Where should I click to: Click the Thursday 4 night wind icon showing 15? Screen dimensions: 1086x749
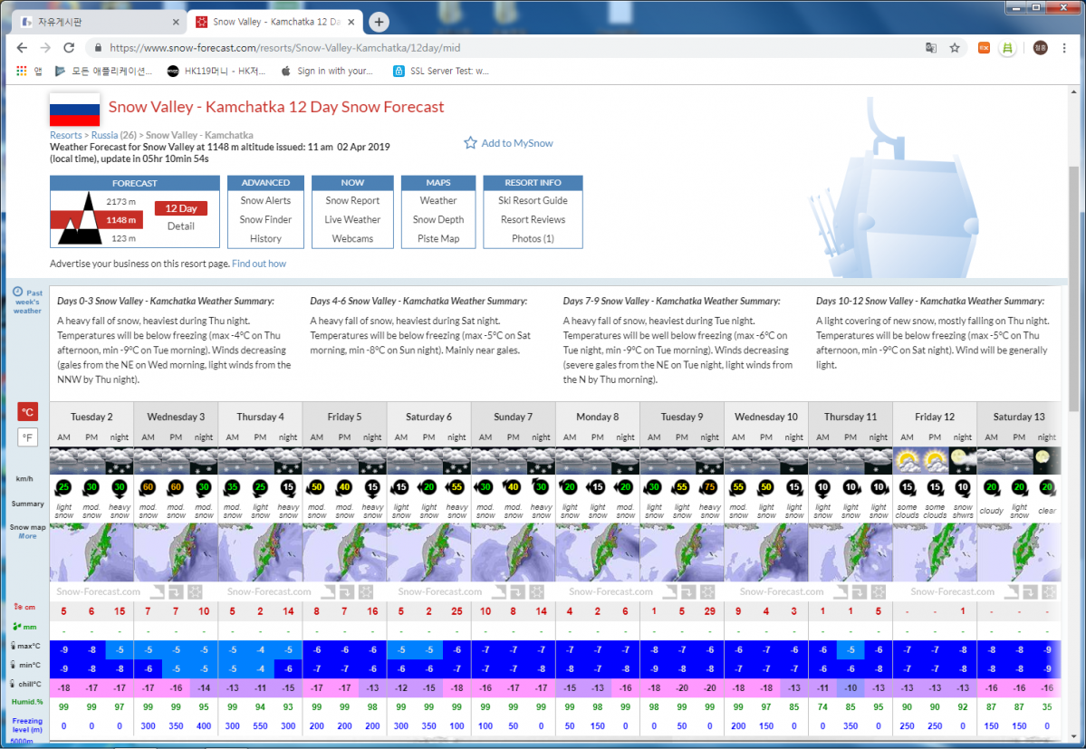(288, 487)
